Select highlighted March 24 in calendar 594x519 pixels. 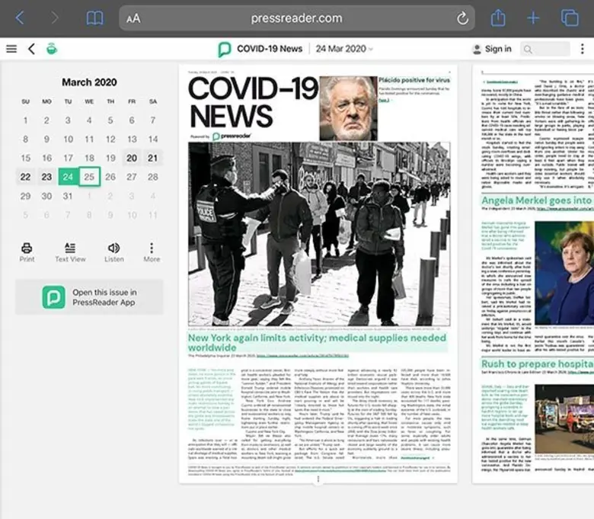pyautogui.click(x=68, y=177)
